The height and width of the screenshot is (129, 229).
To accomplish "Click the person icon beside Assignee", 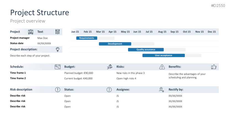I will 162,89.
